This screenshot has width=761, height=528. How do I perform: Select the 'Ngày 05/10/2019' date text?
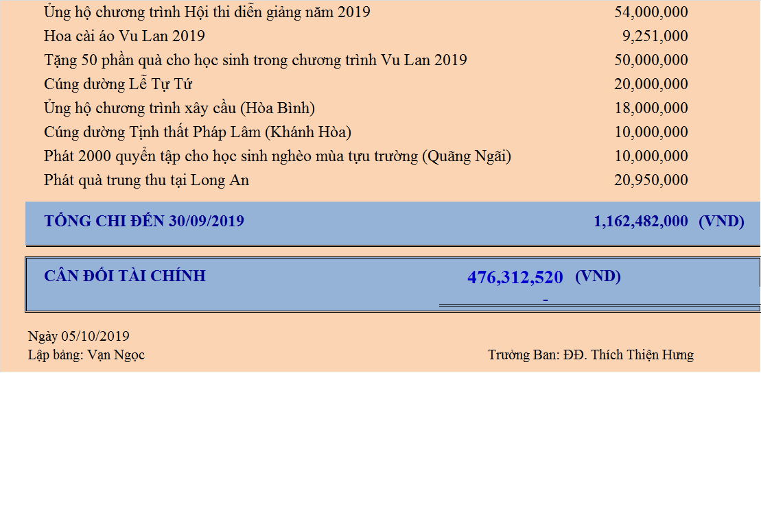78,336
